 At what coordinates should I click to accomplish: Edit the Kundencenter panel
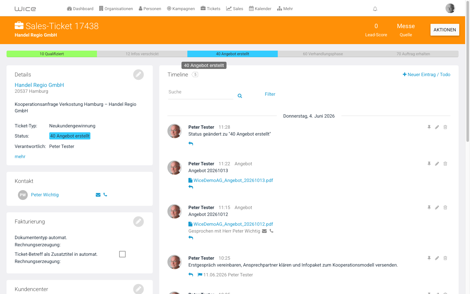pos(138,289)
